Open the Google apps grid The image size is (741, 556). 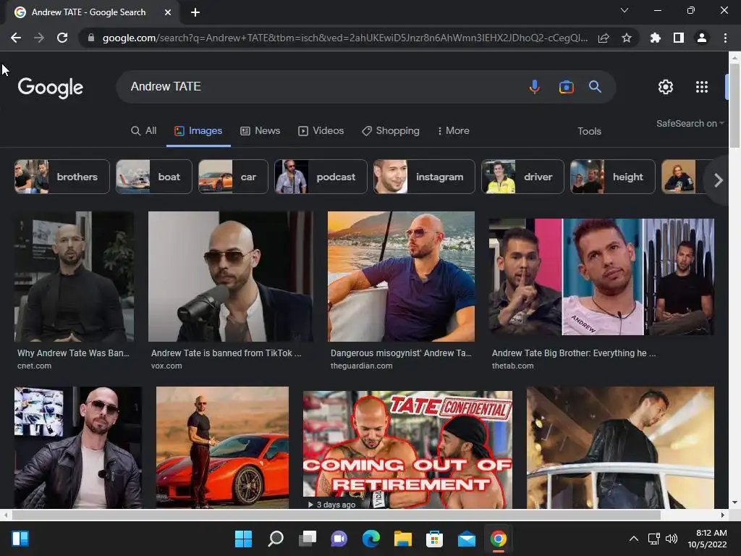(x=702, y=87)
